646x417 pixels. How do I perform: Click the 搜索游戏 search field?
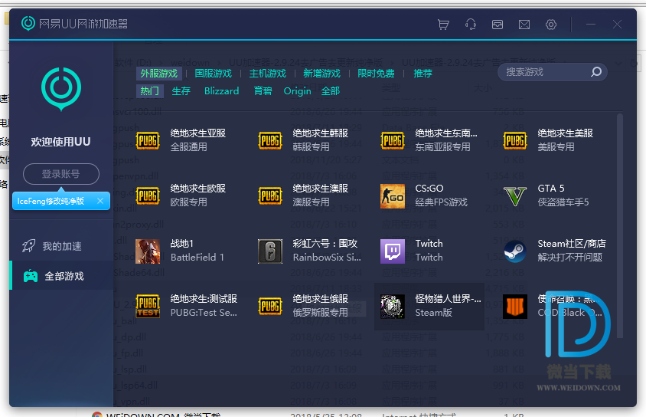pos(553,72)
